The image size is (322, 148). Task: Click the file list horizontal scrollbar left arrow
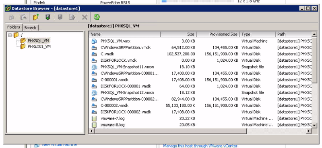click(92, 131)
